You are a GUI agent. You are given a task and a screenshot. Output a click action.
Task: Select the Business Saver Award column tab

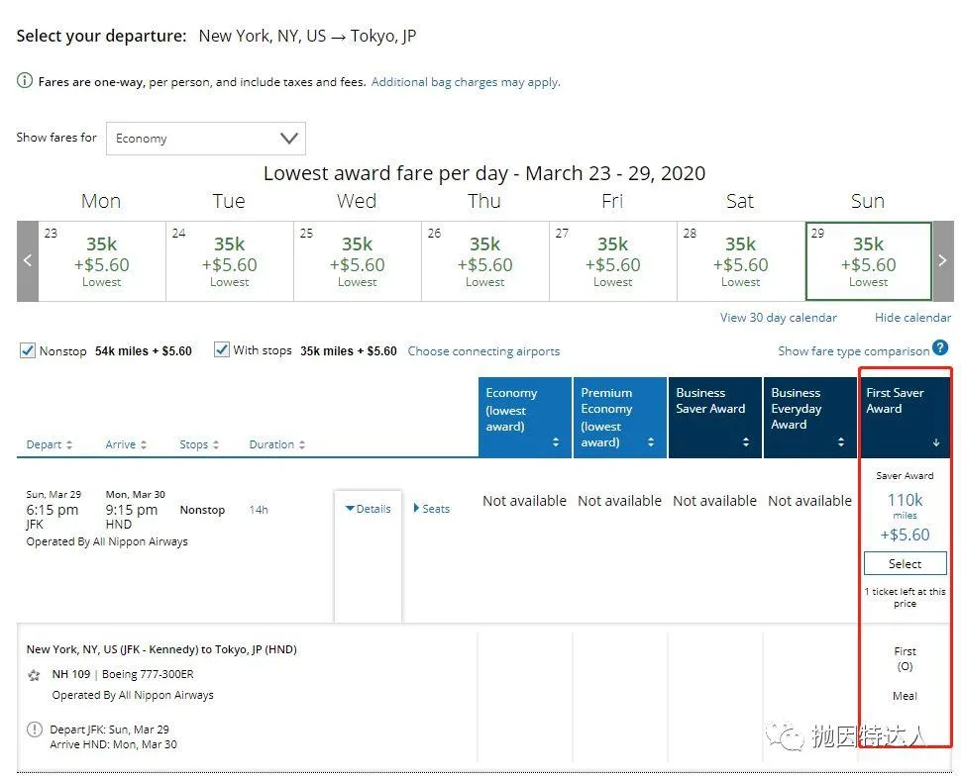714,416
